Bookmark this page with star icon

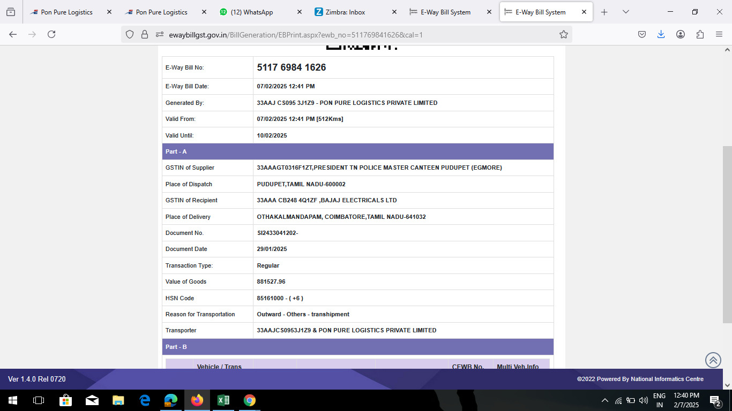[x=563, y=34]
